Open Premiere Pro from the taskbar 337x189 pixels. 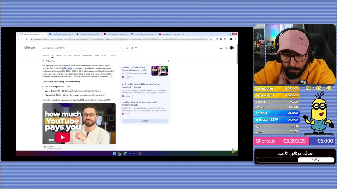(130, 154)
